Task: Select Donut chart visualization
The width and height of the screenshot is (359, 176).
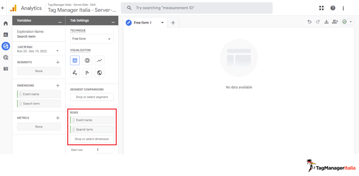Action: (x=87, y=61)
